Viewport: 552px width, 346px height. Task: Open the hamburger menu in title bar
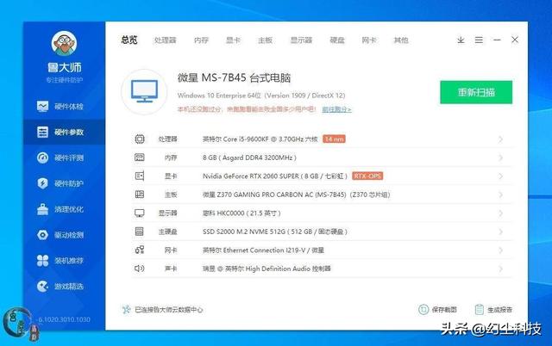pos(479,40)
